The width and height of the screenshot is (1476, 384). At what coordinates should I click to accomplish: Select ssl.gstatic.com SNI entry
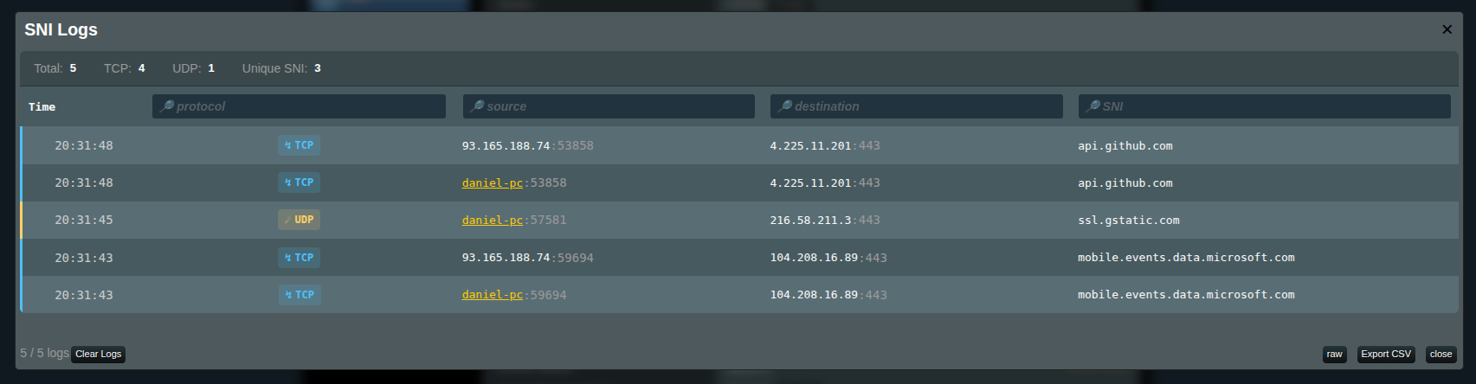(1128, 221)
